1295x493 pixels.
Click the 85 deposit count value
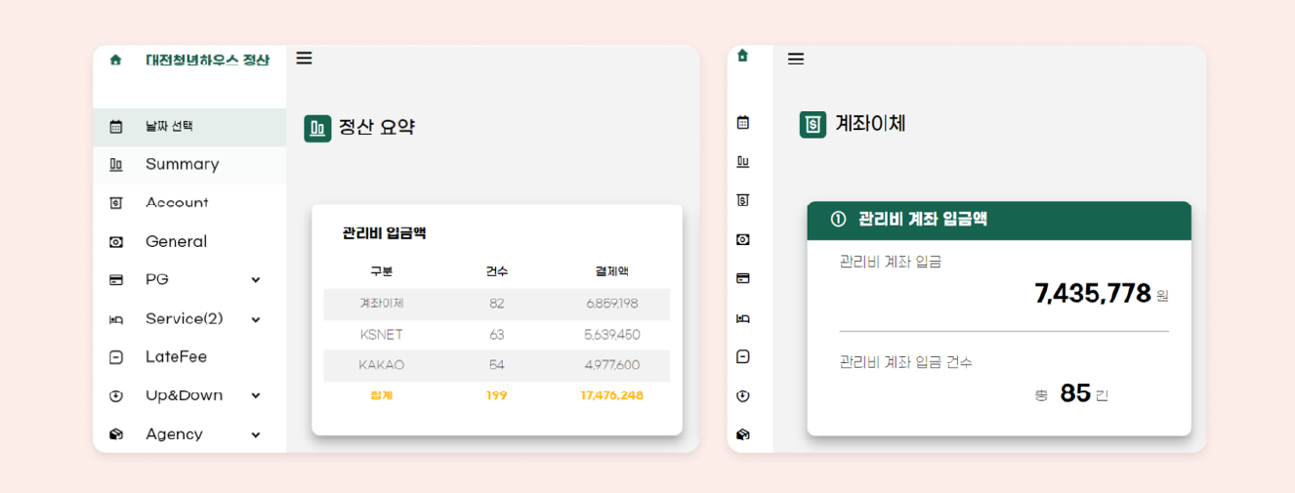pyautogui.click(x=1075, y=393)
